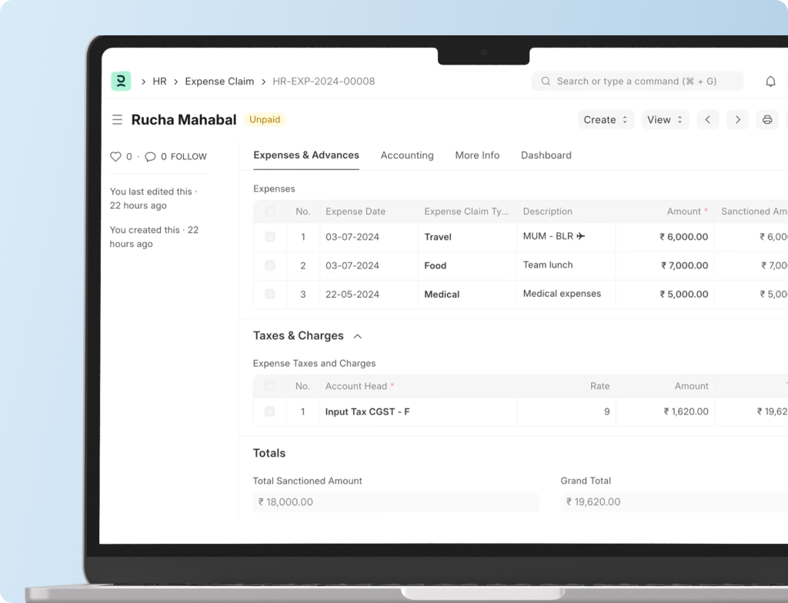Image resolution: width=788 pixels, height=603 pixels.
Task: Navigate to Expense Claim breadcrumb link
Action: (x=219, y=82)
